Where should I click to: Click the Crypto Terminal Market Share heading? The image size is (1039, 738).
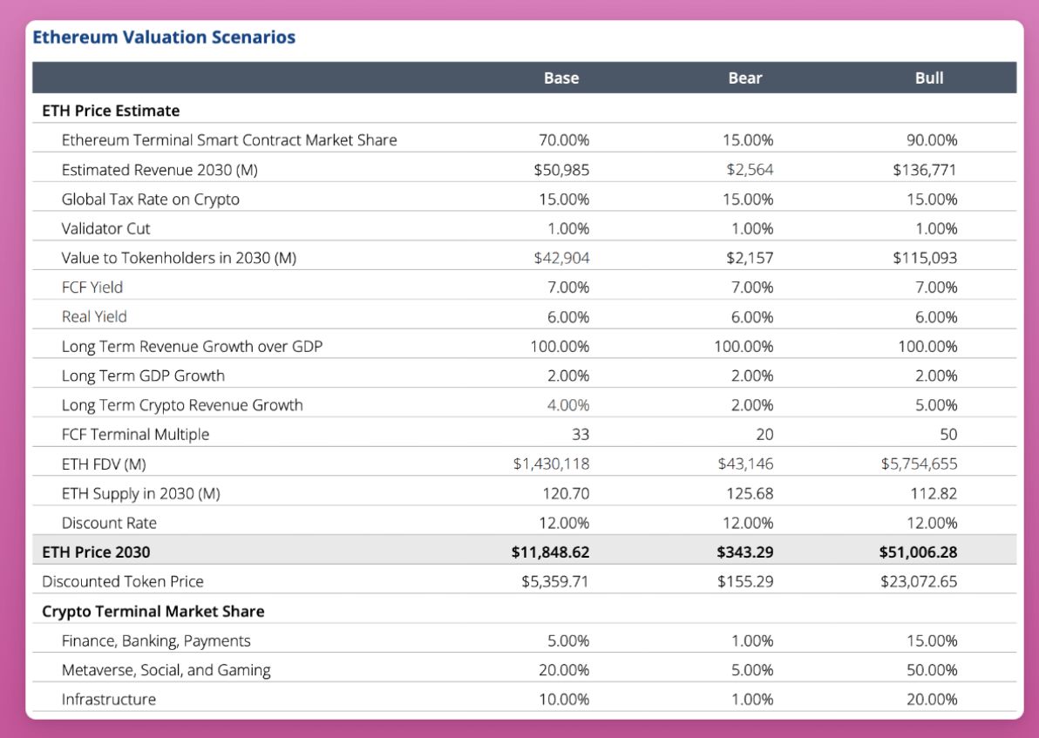153,612
